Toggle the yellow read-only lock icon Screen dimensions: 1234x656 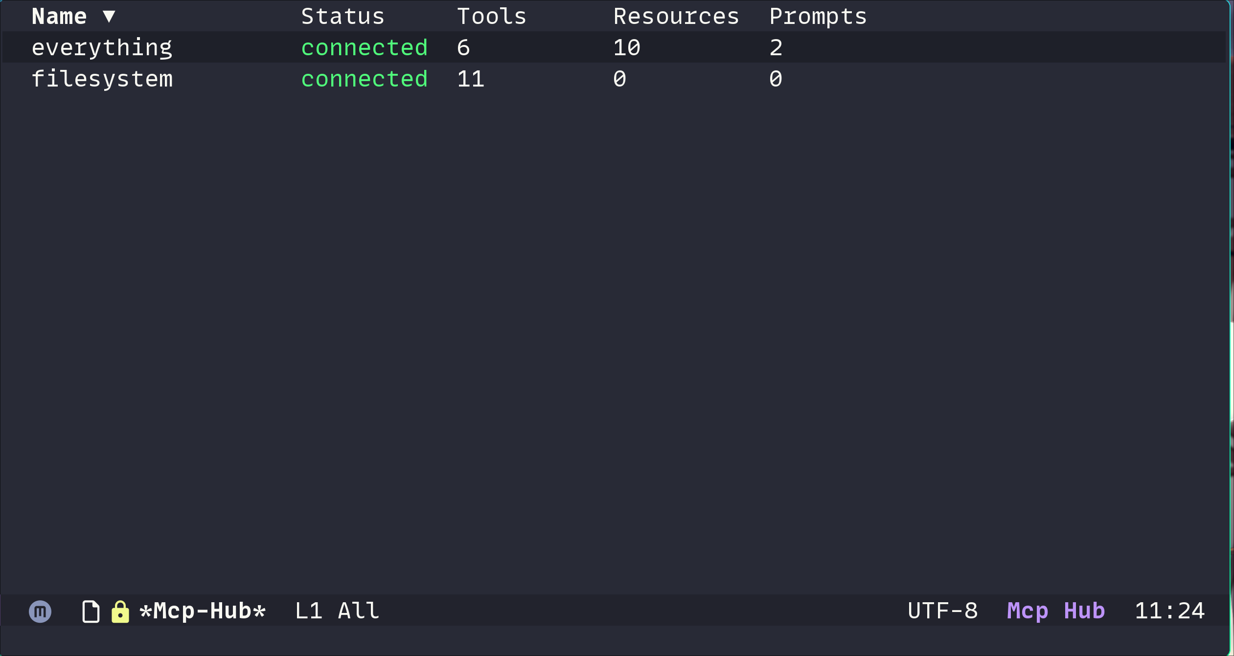tap(120, 612)
